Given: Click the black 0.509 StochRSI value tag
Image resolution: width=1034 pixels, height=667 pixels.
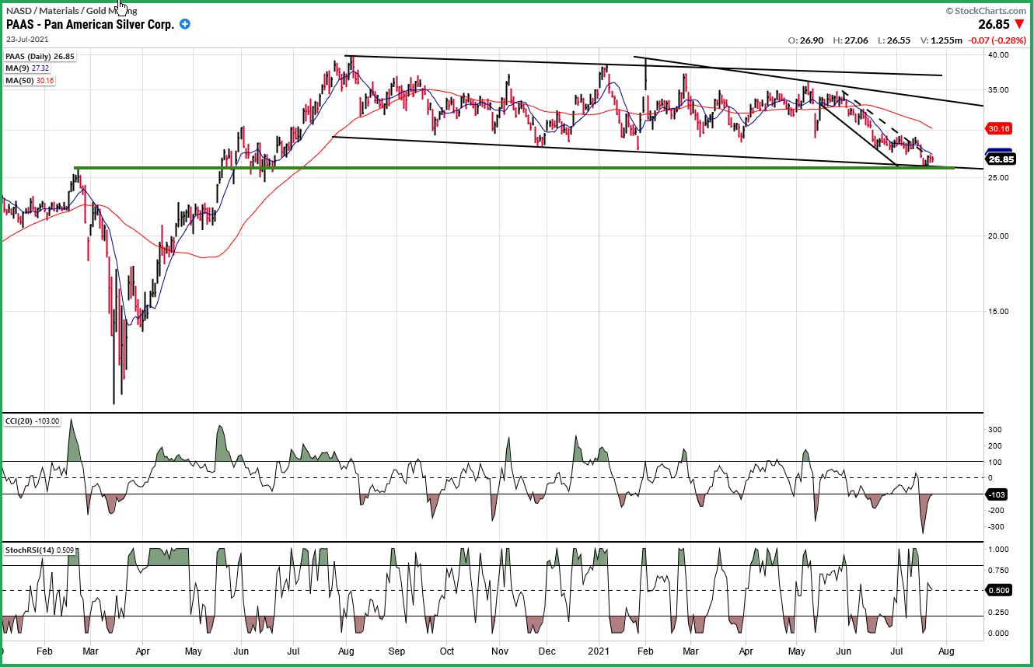Looking at the screenshot, I should click(x=998, y=590).
